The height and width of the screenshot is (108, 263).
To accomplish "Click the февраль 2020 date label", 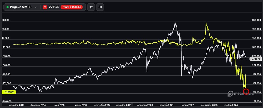I will (x=145, y=105).
